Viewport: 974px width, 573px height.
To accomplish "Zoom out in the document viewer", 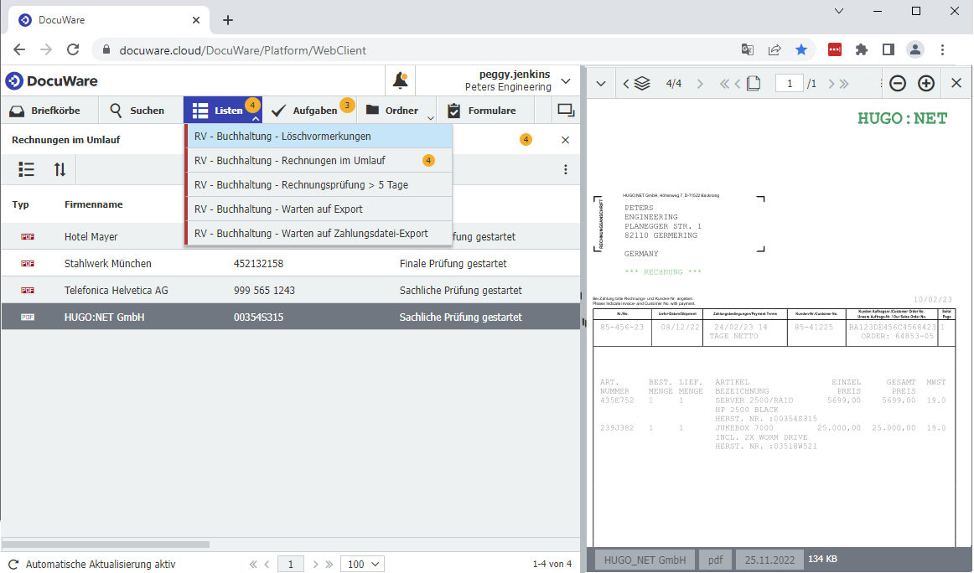I will click(898, 83).
